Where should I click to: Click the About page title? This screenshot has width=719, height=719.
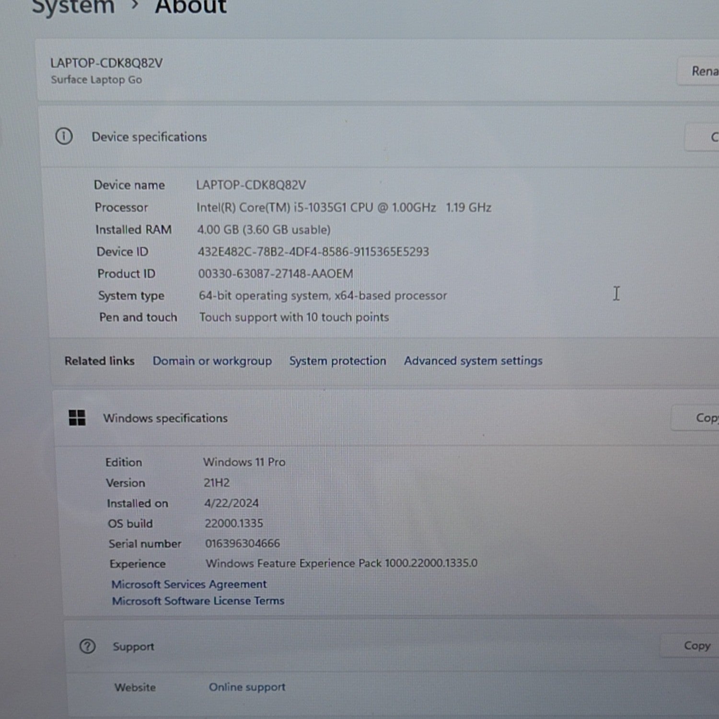point(190,6)
